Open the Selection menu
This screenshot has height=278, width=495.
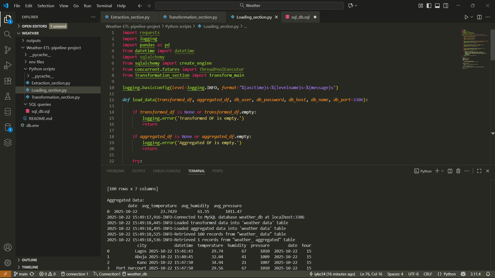pos(46,6)
